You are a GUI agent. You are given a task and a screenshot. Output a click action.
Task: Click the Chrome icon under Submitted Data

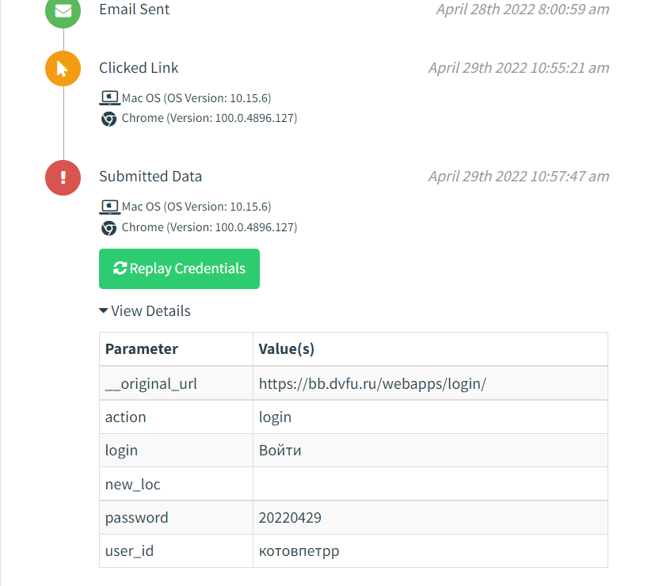click(109, 227)
